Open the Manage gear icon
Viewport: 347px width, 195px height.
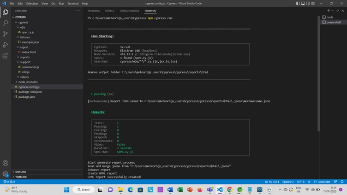[6, 174]
